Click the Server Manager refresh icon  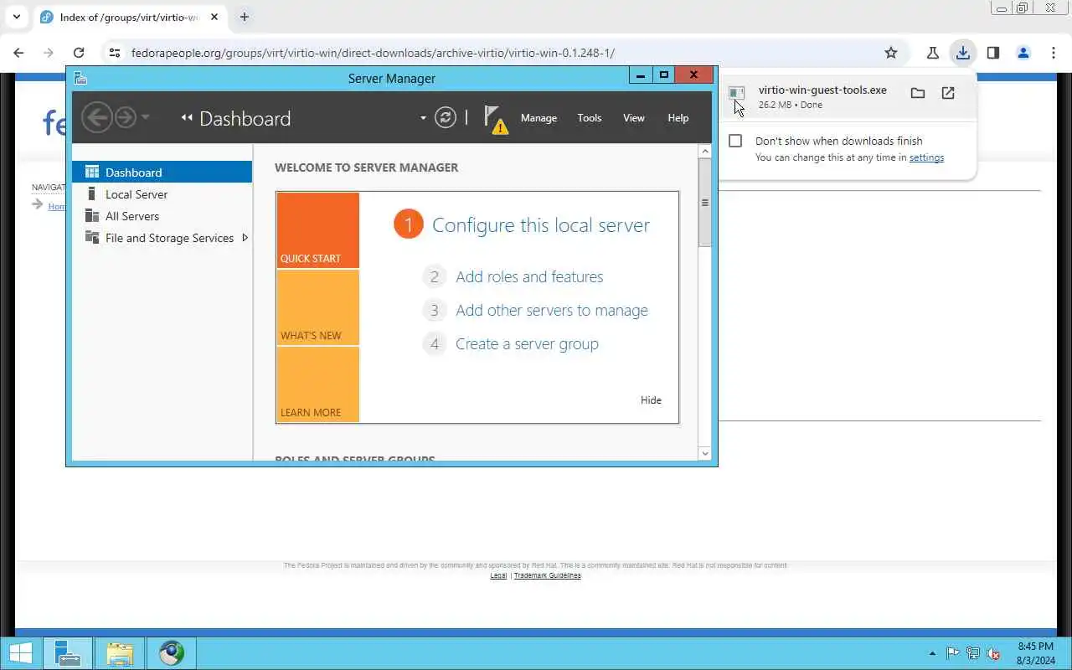(x=446, y=117)
